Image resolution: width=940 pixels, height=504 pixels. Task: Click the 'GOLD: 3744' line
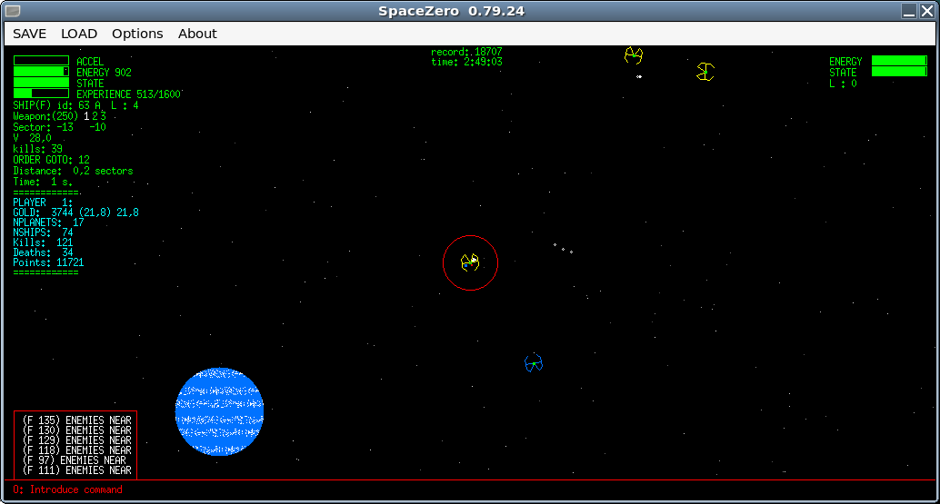(76, 212)
